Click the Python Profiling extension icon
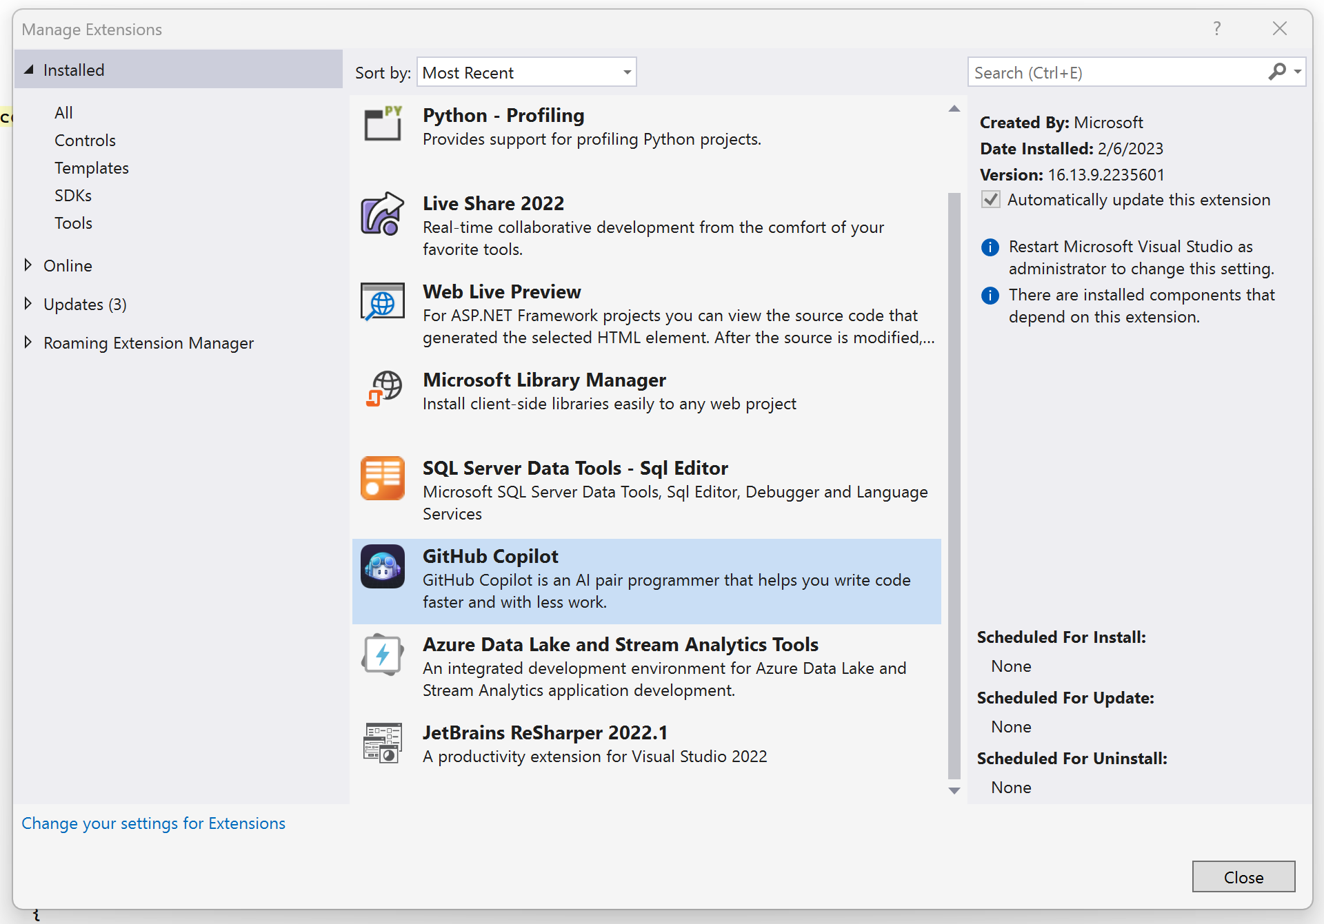The width and height of the screenshot is (1324, 924). 383,125
